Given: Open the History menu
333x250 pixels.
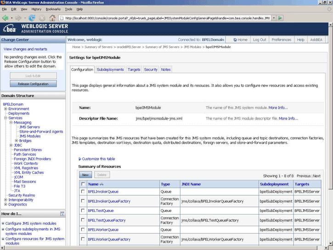Looking at the screenshot, I should [36, 9].
